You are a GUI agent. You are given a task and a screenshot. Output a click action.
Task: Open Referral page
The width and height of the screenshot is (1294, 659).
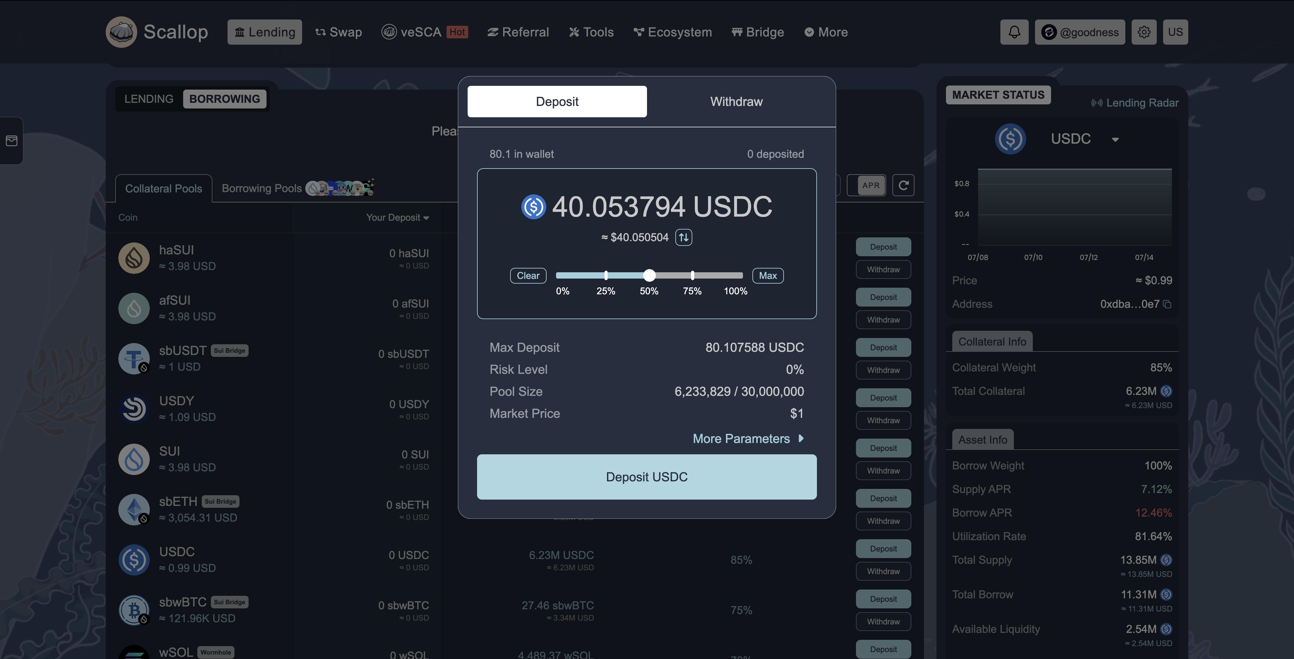click(x=518, y=32)
